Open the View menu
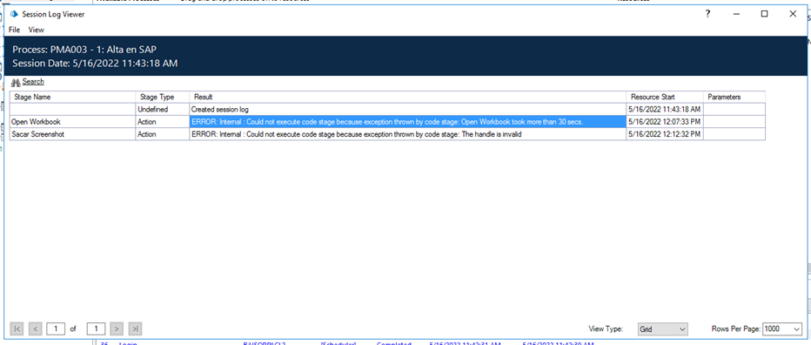This screenshot has height=345, width=811. (x=37, y=30)
